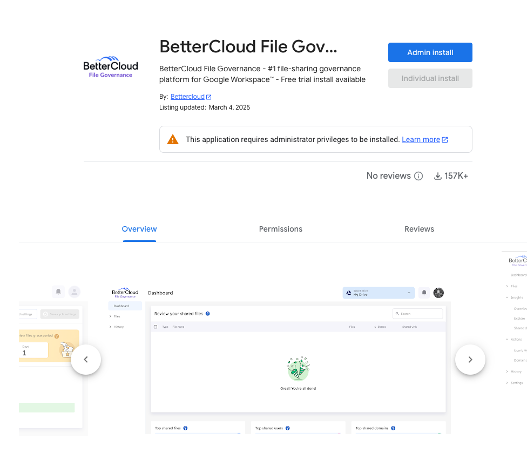
Task: Click help icon beside Top shared users
Action: coord(288,428)
